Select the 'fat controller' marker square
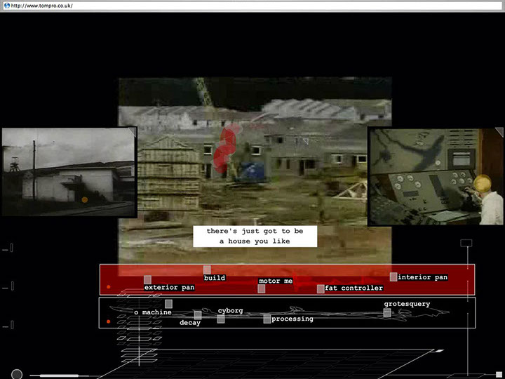Image resolution: width=505 pixels, height=379 pixels. (x=321, y=288)
